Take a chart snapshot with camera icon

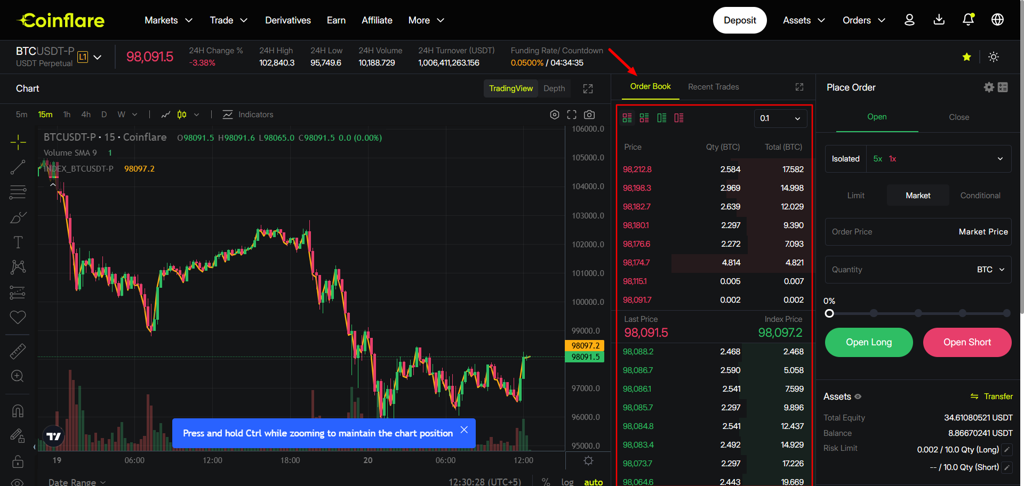point(589,115)
